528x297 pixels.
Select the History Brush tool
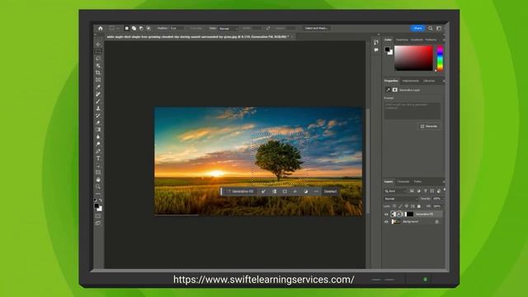click(x=98, y=115)
